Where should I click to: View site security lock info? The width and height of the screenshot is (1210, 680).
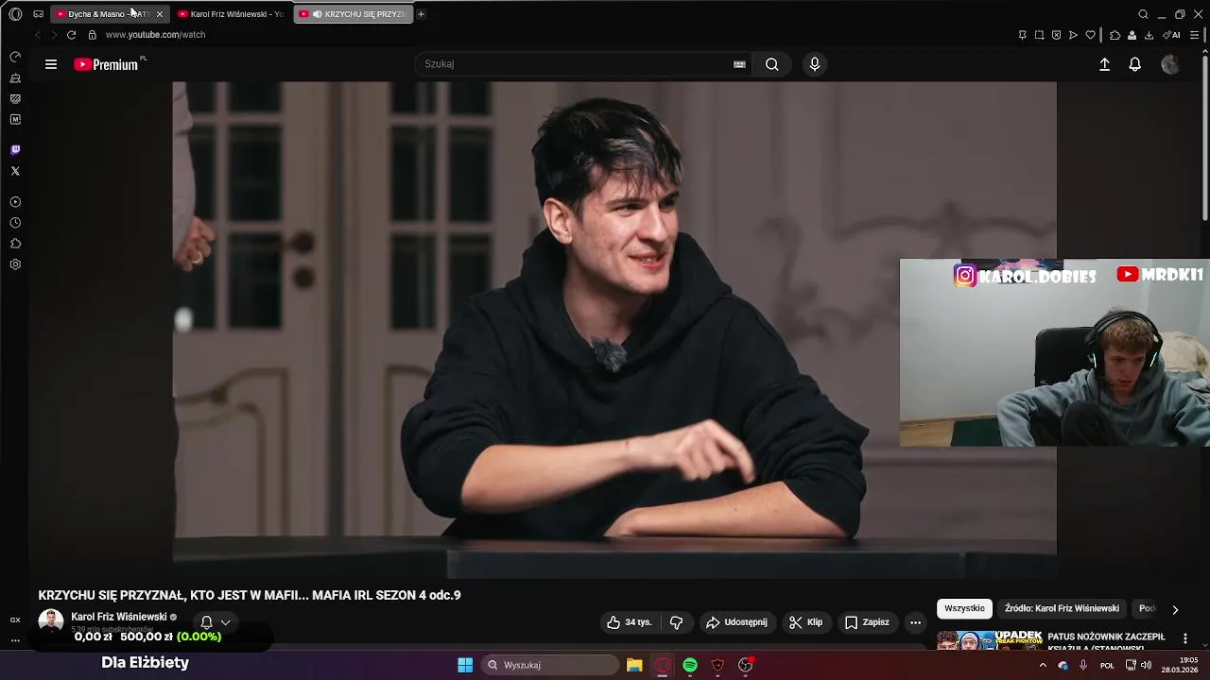[x=92, y=35]
